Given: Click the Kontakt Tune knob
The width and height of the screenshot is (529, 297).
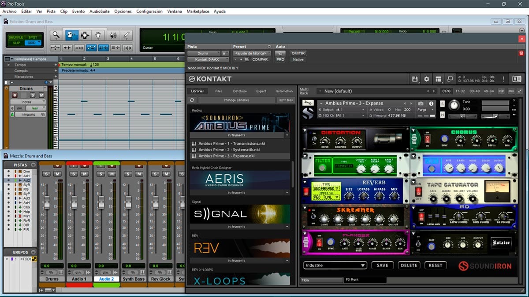Looking at the screenshot, I should click(x=454, y=105).
